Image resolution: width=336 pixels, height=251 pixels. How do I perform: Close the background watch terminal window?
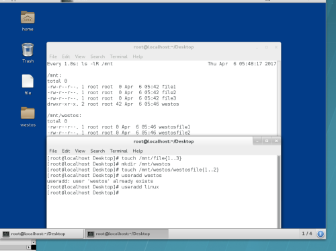point(276,47)
